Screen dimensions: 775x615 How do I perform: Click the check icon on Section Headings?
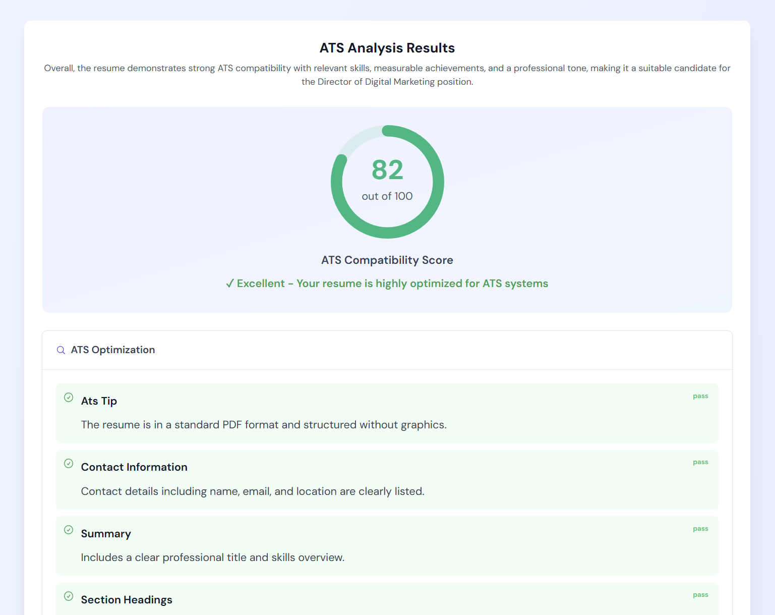coord(69,596)
